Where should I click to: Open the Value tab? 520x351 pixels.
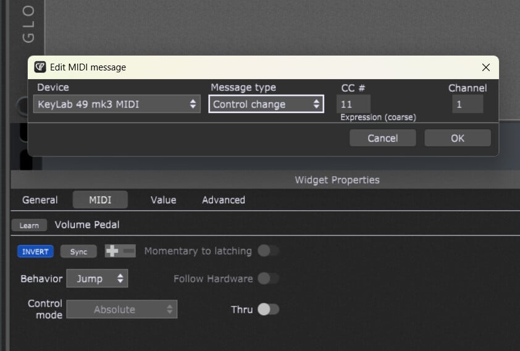pos(163,200)
